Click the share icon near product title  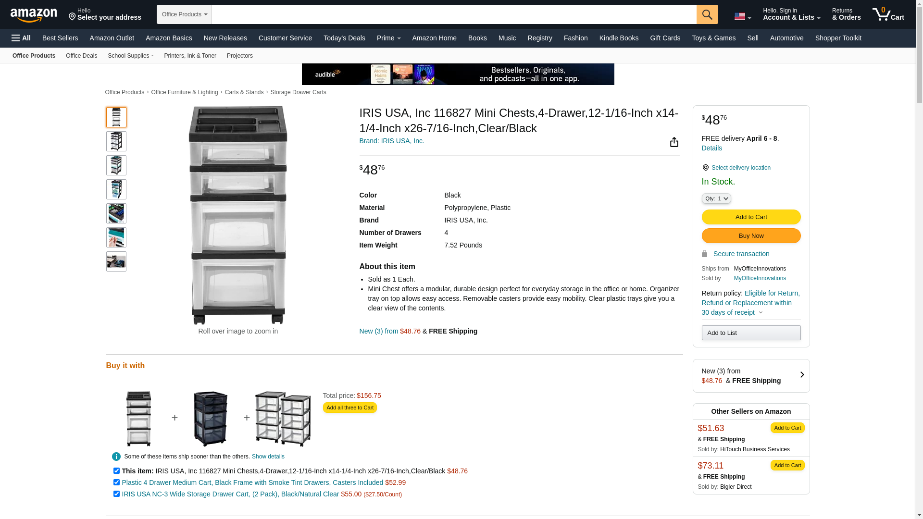pyautogui.click(x=674, y=142)
